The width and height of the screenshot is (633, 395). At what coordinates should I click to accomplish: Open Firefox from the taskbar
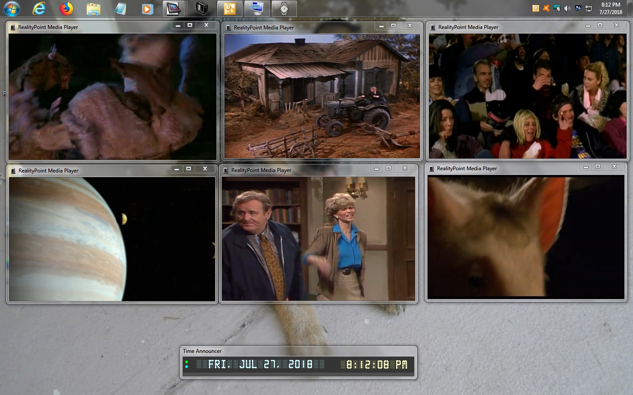point(66,9)
